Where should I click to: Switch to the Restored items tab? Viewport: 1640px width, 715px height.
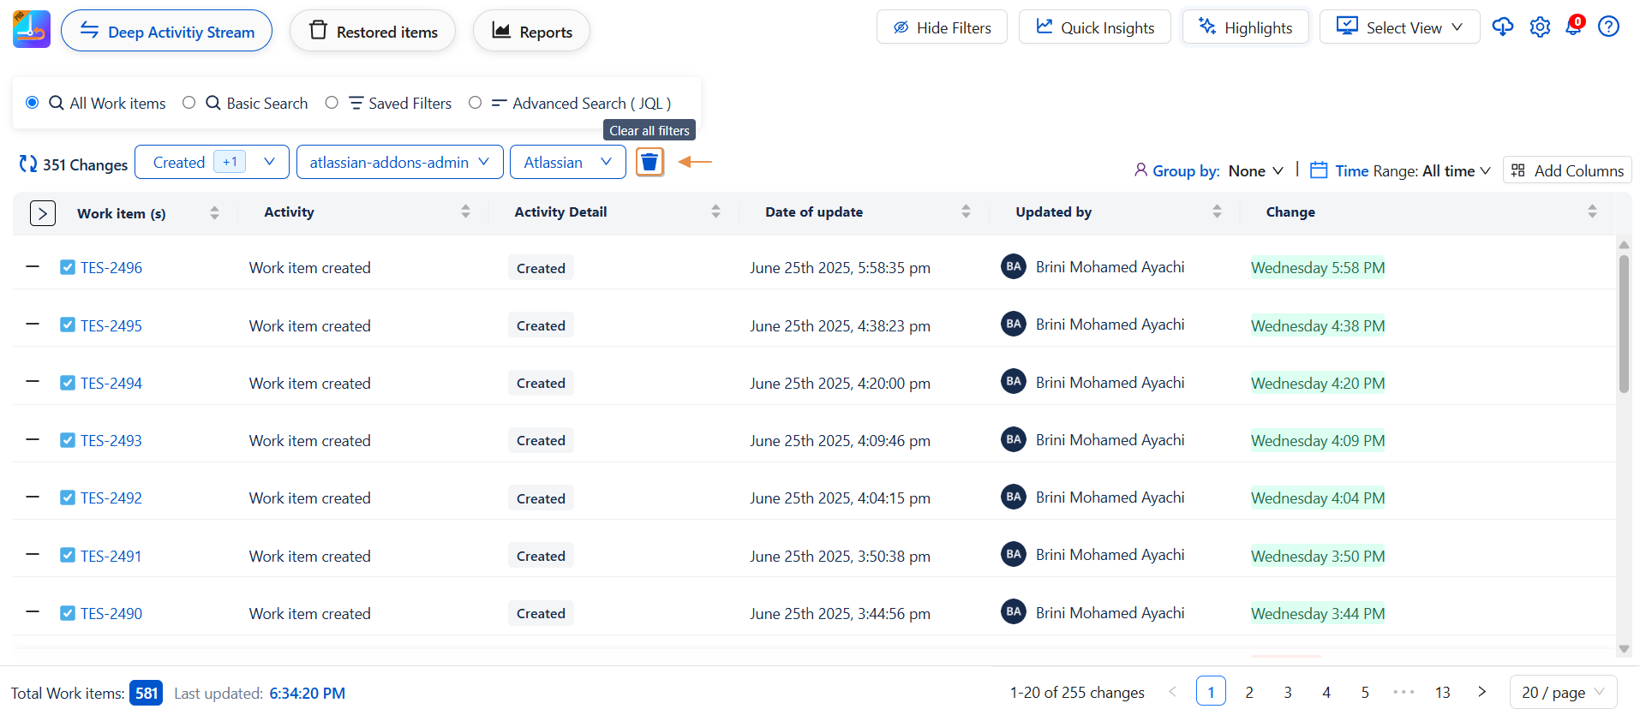[x=373, y=32]
